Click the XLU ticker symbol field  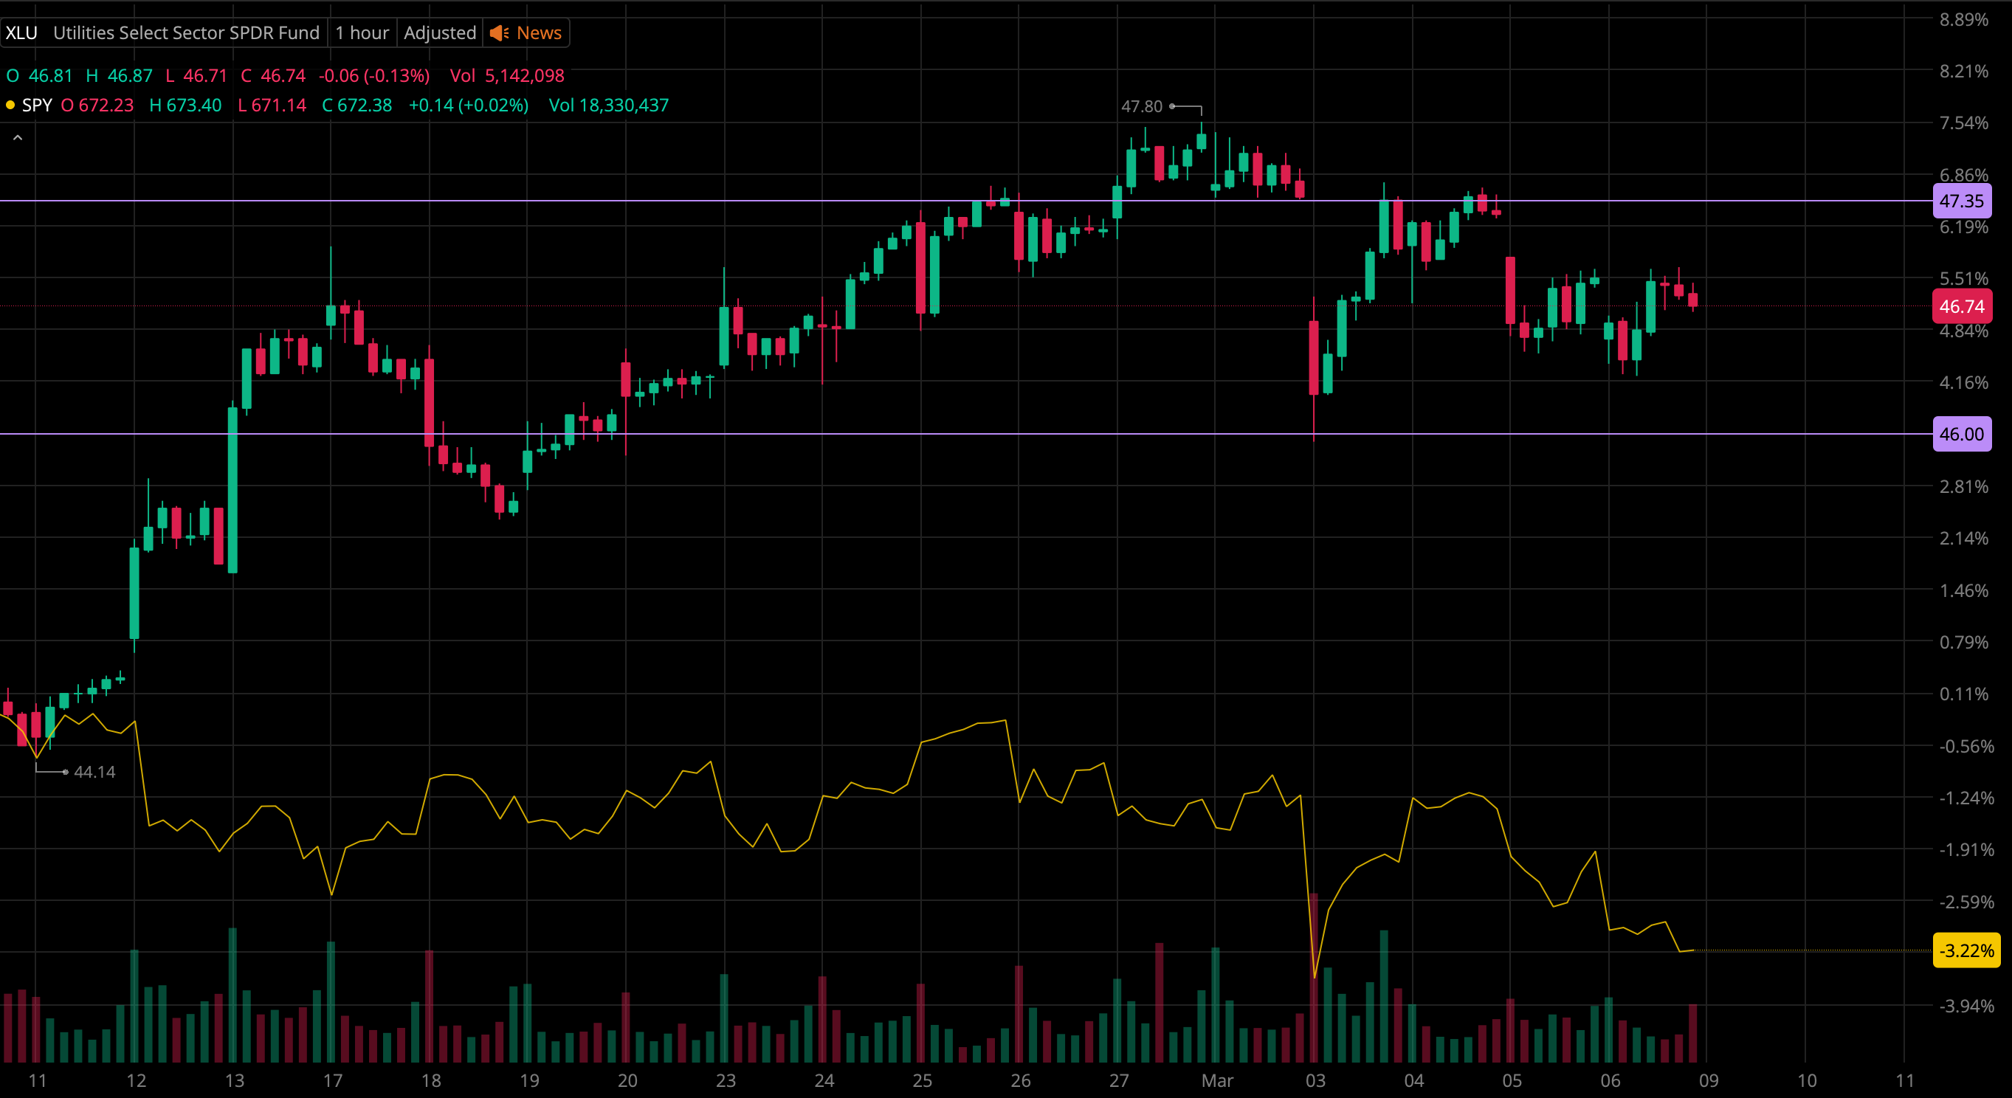click(x=22, y=32)
